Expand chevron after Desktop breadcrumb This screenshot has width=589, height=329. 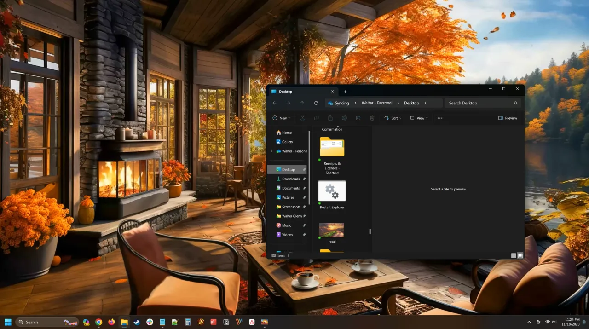425,103
